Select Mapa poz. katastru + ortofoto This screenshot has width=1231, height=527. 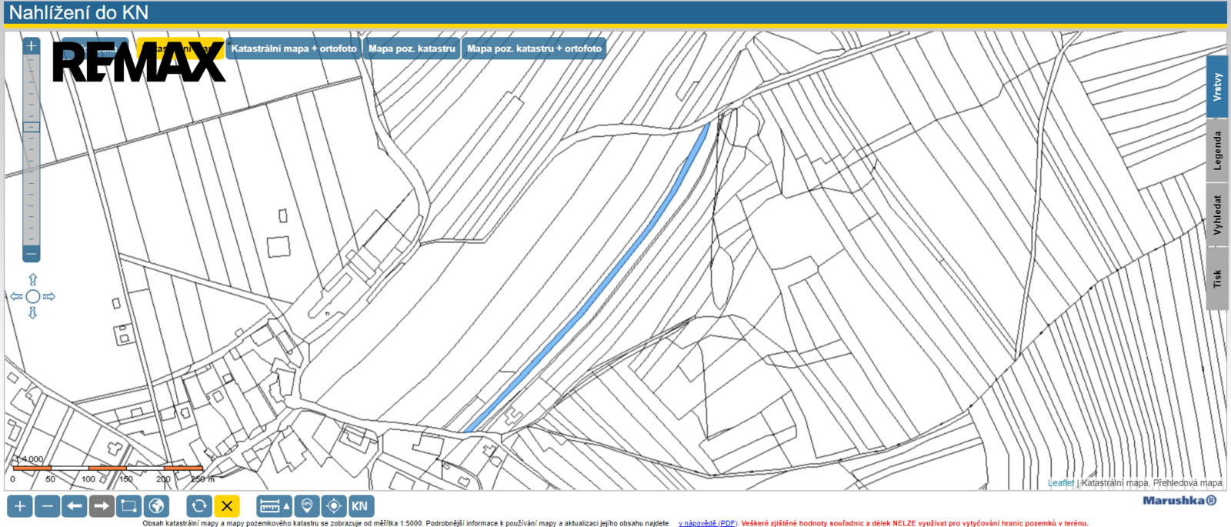tap(534, 48)
